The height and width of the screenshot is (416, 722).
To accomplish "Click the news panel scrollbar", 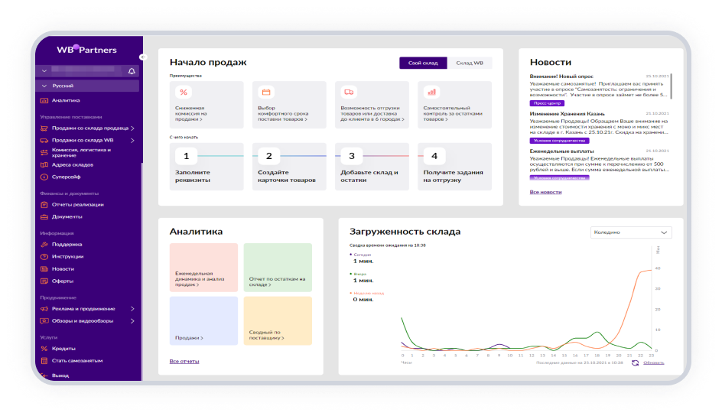I will coord(671,86).
